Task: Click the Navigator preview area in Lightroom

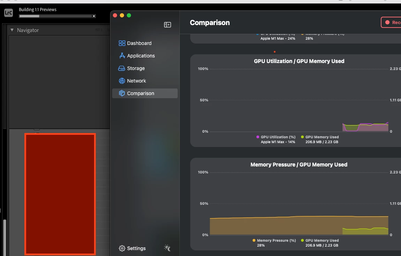Action: [59, 82]
